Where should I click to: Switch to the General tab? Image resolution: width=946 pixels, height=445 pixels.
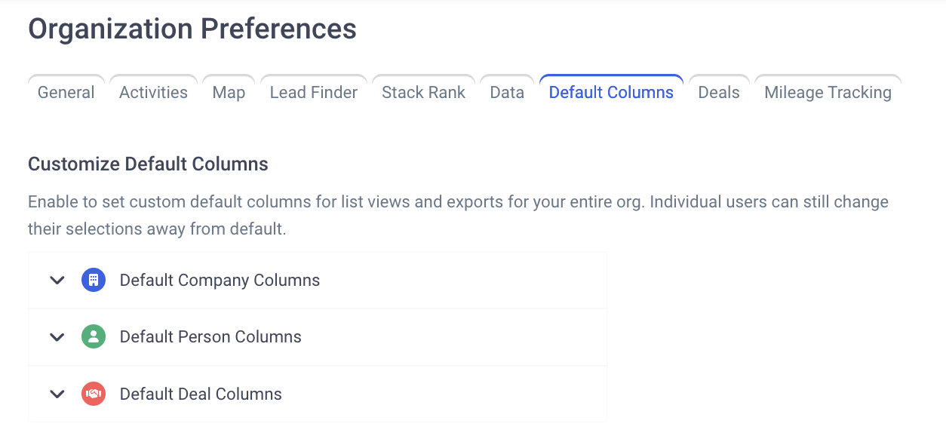pos(66,92)
